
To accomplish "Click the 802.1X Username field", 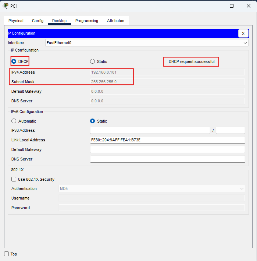I will tap(152, 198).
